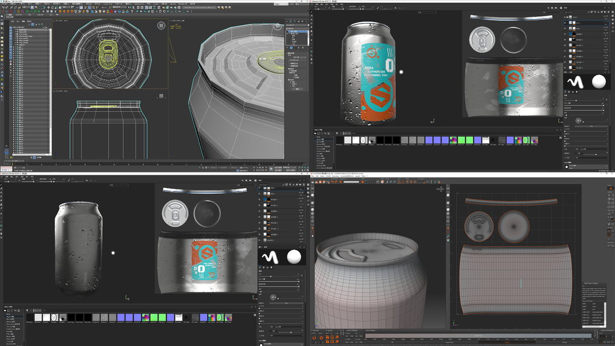Select Smudge tool in top-right Painter window
The height and width of the screenshot is (346, 615).
click(x=311, y=27)
